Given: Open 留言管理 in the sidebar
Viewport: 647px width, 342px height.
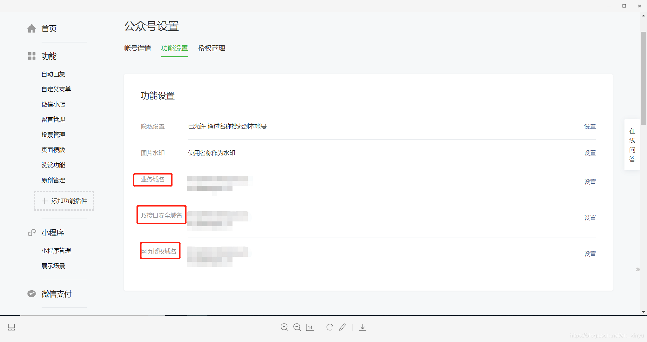Looking at the screenshot, I should pyautogui.click(x=53, y=119).
